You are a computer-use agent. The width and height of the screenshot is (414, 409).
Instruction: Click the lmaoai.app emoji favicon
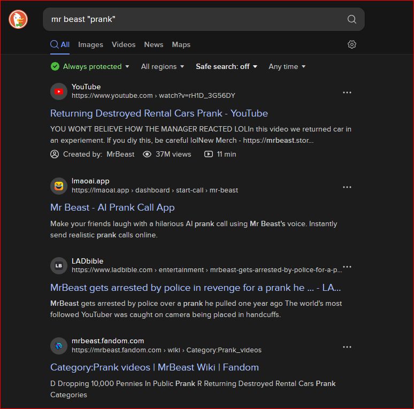point(59,186)
